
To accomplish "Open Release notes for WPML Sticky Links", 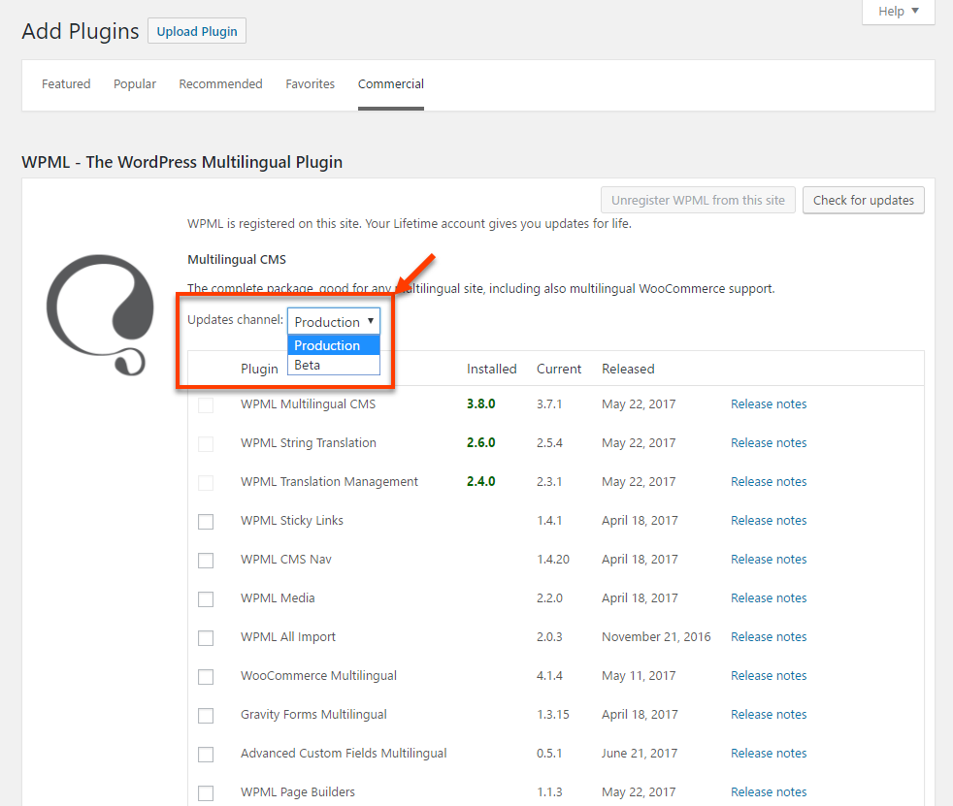I will (769, 521).
